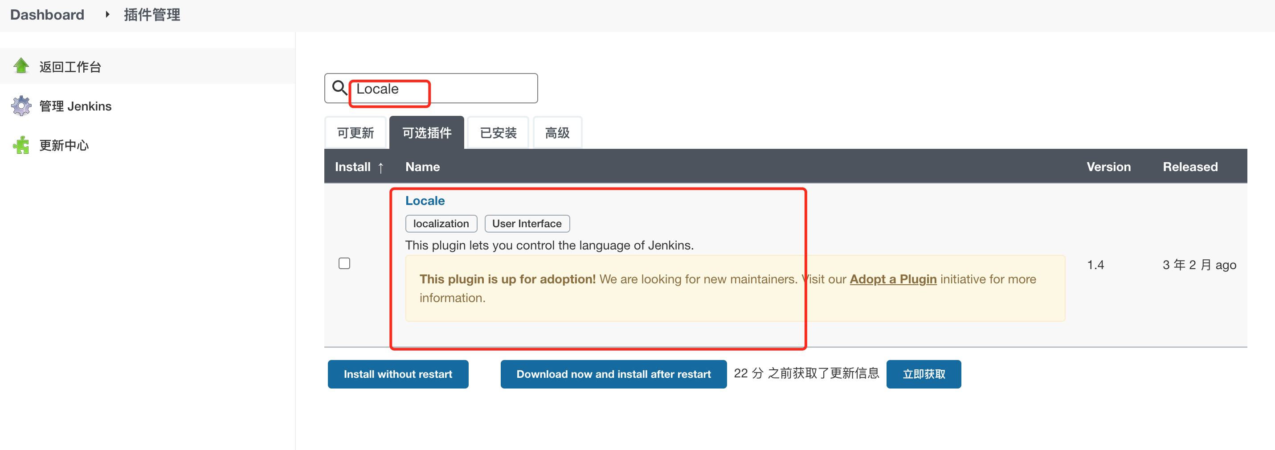Open the Locale plugin name link

coord(425,200)
